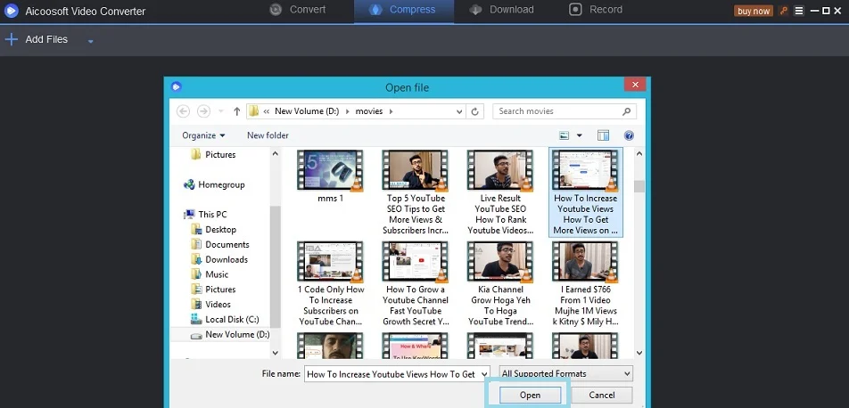849x408 pixels.
Task: Switch to the Convert tab
Action: 297,10
